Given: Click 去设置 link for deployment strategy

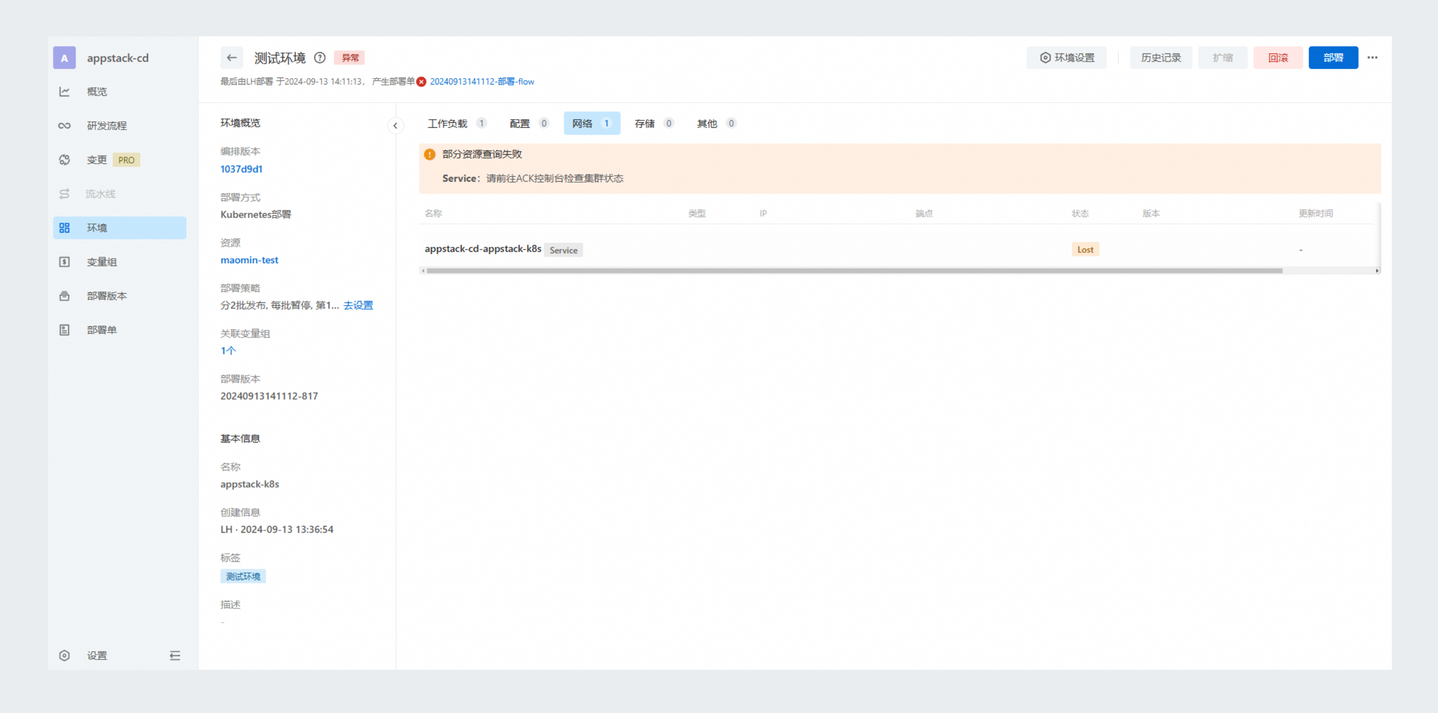Looking at the screenshot, I should point(358,305).
